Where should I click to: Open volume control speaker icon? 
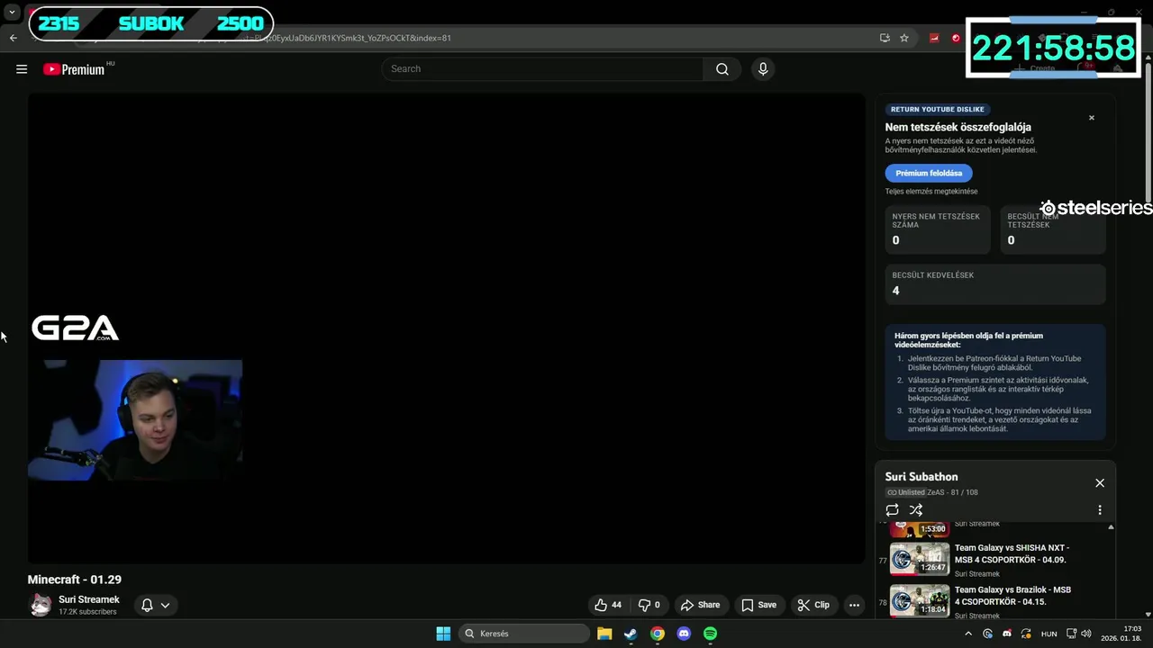[x=1085, y=634]
